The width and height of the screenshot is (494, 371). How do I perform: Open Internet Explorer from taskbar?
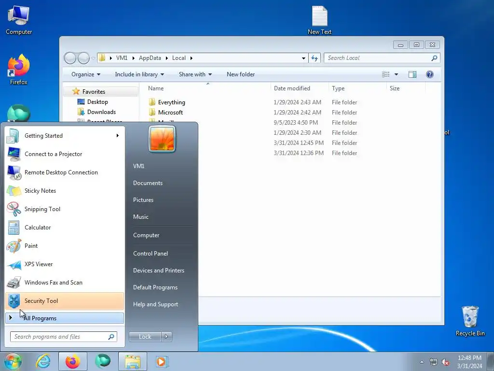point(43,361)
